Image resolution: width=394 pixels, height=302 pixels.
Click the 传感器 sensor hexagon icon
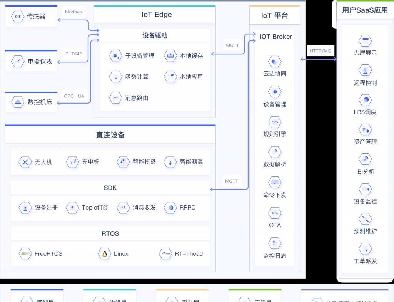18,17
